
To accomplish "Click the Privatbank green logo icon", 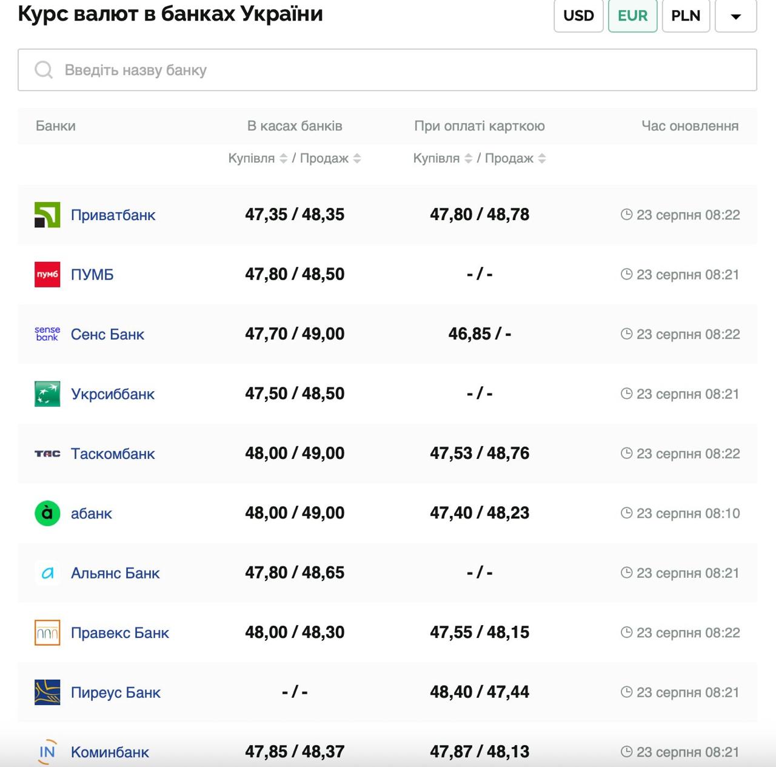I will coord(47,215).
